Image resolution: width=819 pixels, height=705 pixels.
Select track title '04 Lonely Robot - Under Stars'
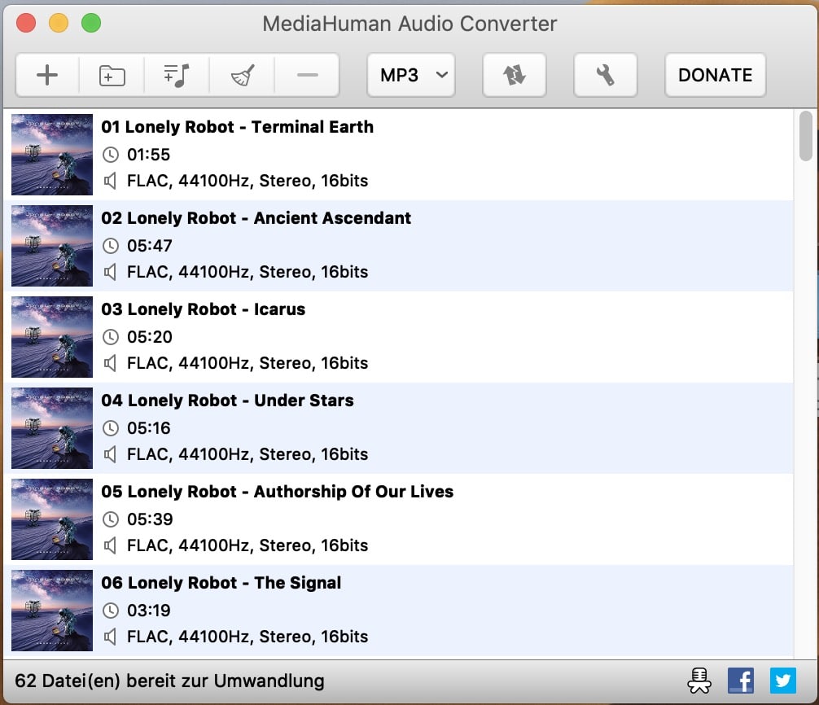[x=227, y=400]
